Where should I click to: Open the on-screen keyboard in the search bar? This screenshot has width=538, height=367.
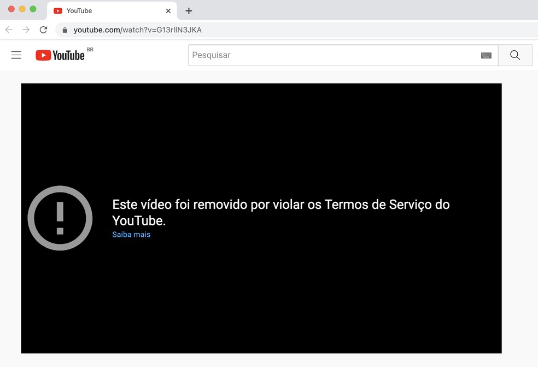click(x=486, y=55)
